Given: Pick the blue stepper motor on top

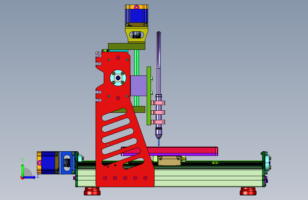Looking at the screenshot, I should 136,15.
